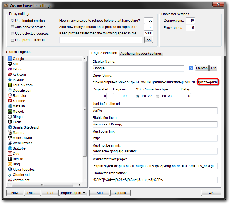Image resolution: width=230 pixels, height=204 pixels.
Task: Click the Test button
Action: (x=50, y=193)
